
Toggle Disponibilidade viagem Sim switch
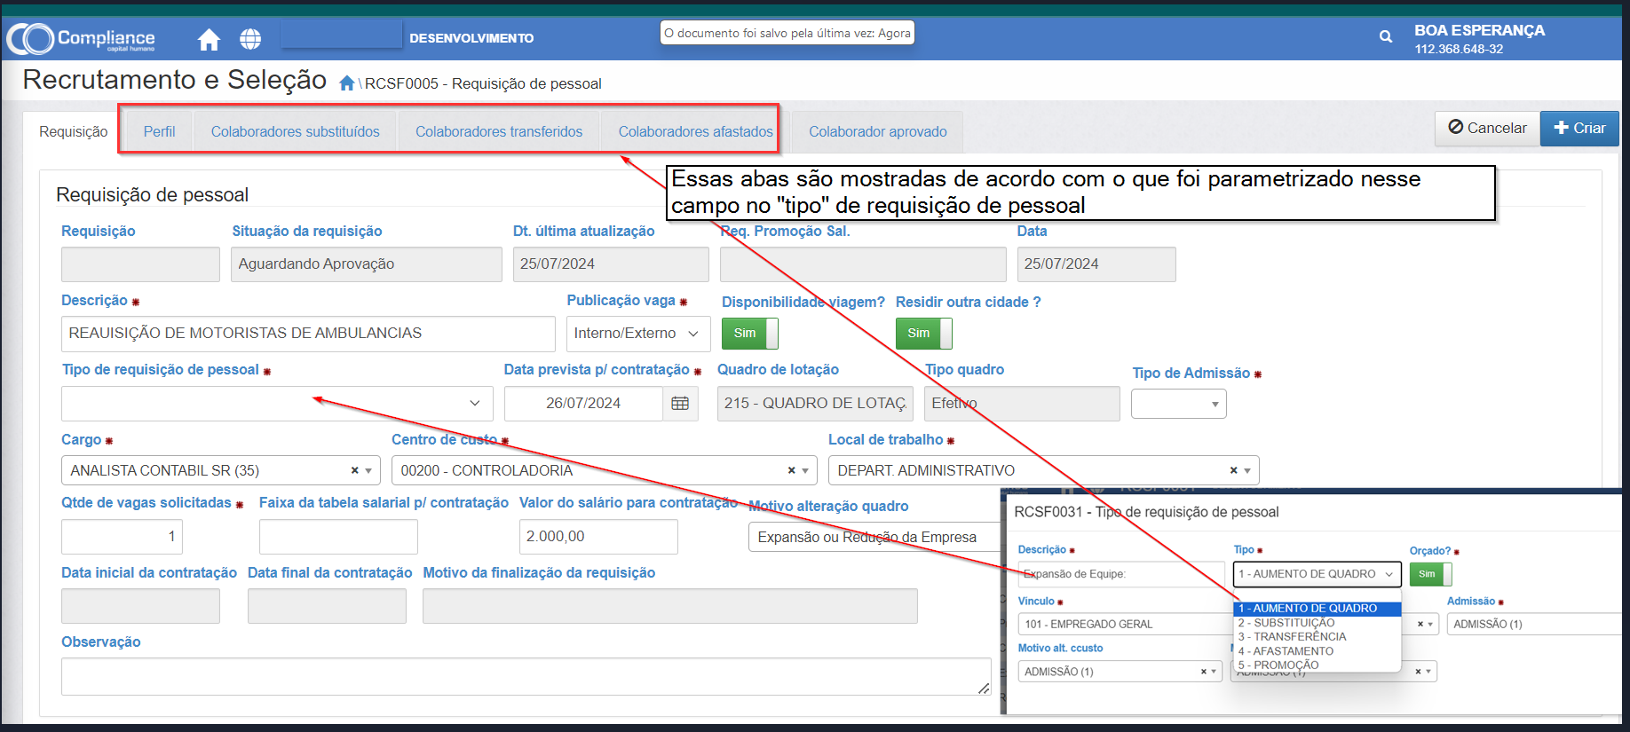coord(750,333)
